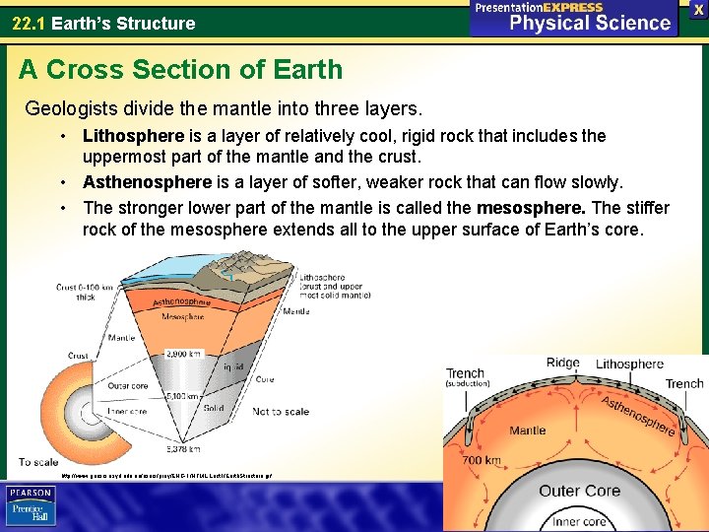
Task: Open the source URL under the cross-section diagram
Action: [x=166, y=476]
